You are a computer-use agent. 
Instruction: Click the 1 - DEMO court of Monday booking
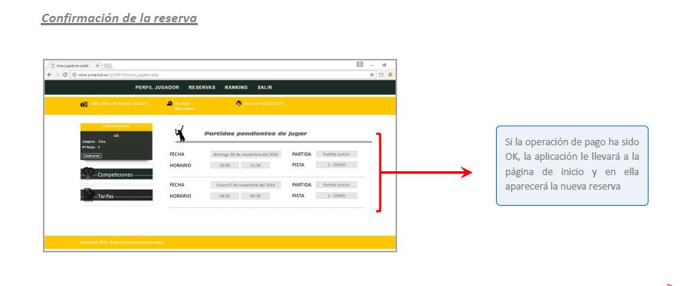click(337, 195)
